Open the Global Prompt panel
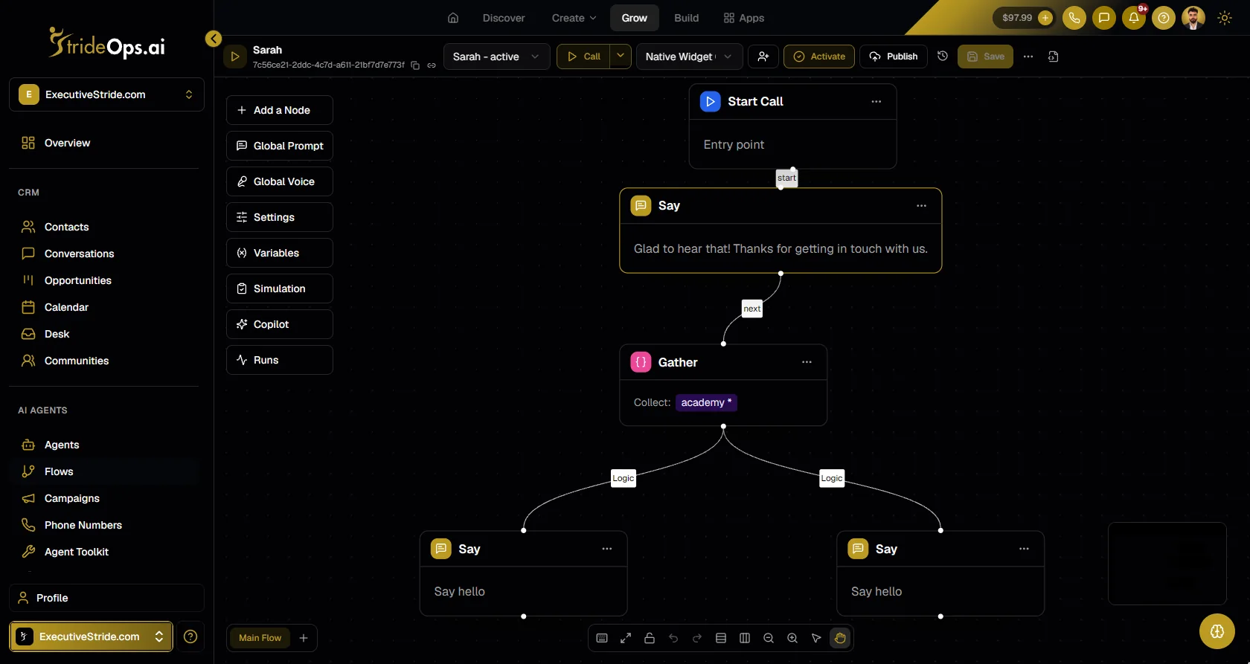The height and width of the screenshot is (664, 1250). 280,146
